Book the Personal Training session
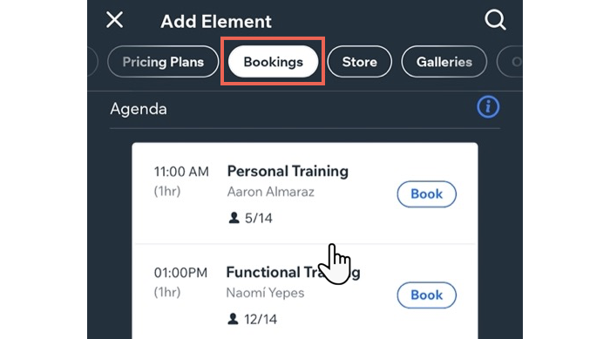 [x=426, y=193]
